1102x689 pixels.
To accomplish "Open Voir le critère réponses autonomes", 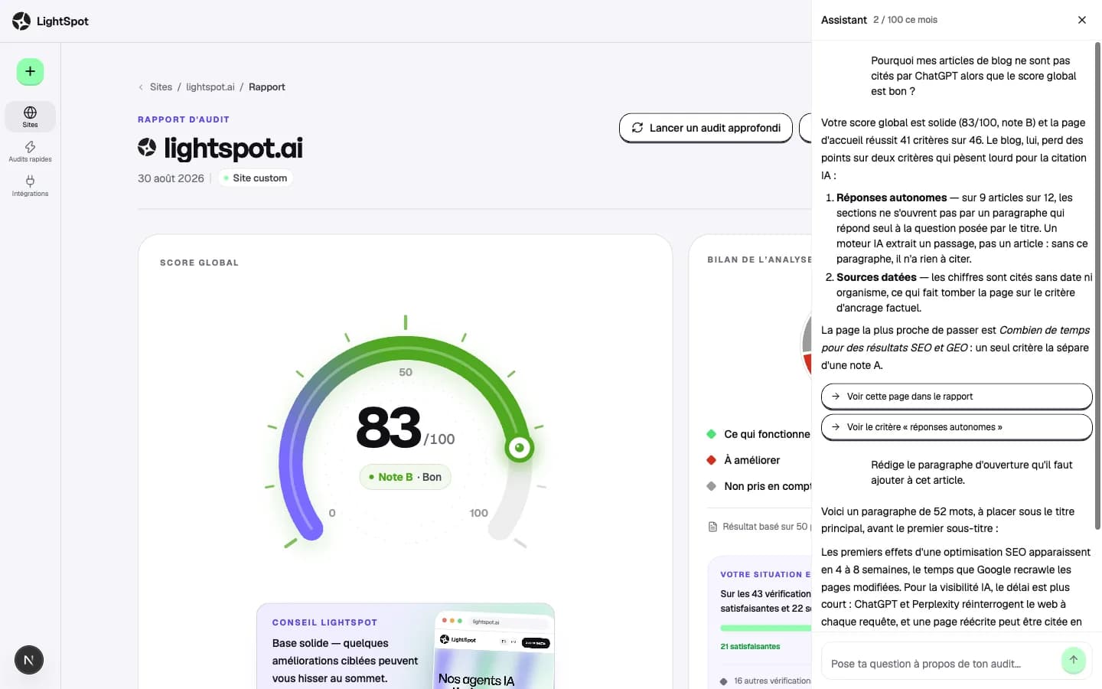I will point(957,427).
